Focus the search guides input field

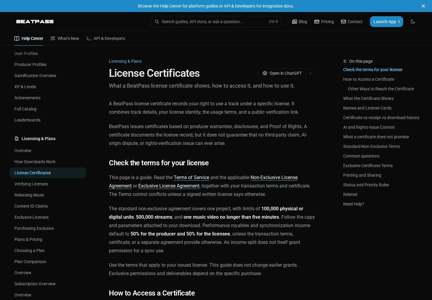click(216, 22)
